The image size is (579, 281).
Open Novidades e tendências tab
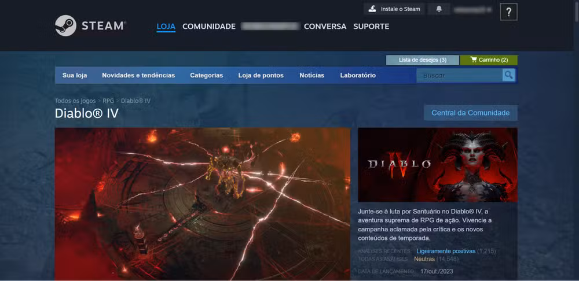point(138,75)
